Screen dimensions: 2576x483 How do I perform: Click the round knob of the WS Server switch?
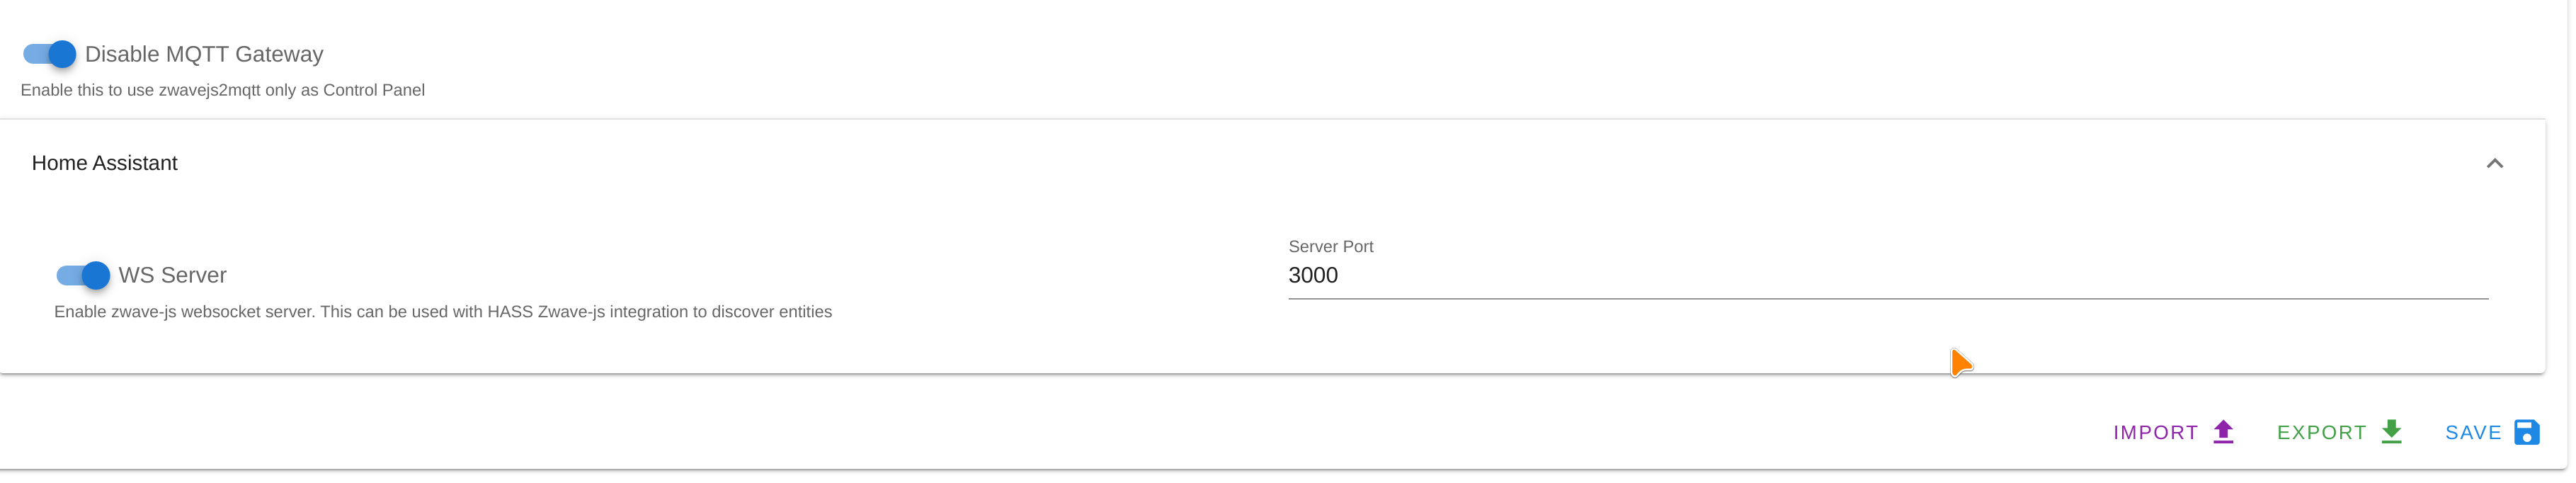click(96, 275)
